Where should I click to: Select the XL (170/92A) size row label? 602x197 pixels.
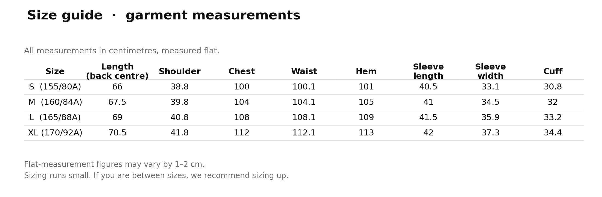click(55, 133)
